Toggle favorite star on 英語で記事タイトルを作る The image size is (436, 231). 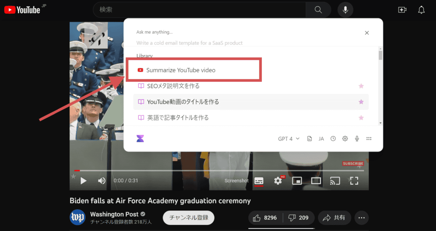point(361,117)
